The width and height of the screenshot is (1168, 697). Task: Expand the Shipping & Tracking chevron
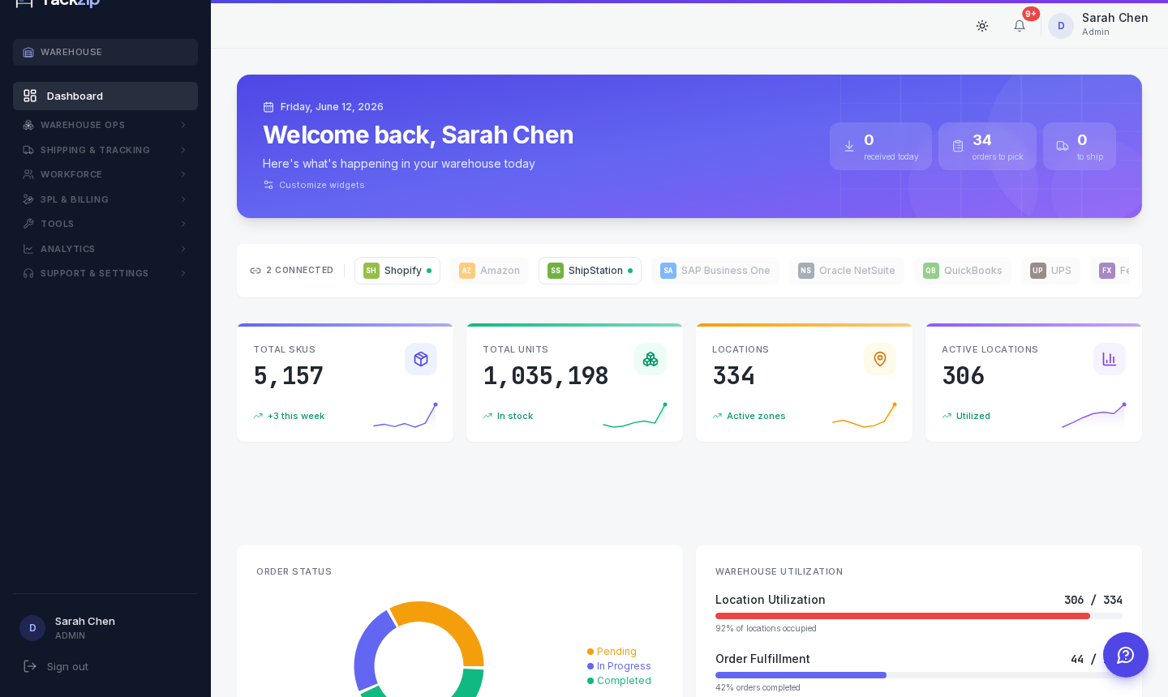pyautogui.click(x=183, y=150)
